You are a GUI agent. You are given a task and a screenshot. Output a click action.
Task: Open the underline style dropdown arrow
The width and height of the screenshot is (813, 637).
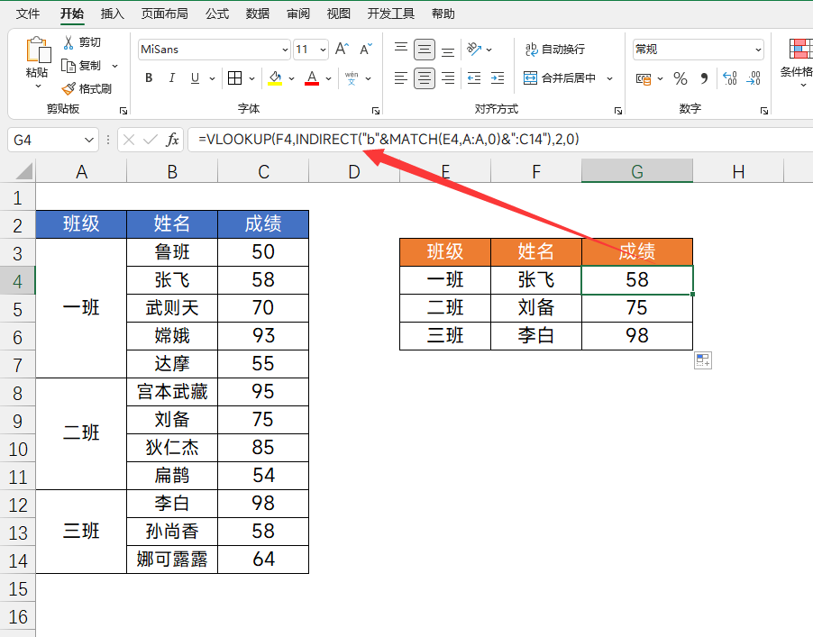tap(212, 78)
